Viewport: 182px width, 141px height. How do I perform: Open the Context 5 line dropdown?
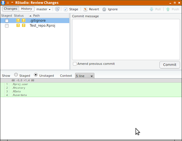pyautogui.click(x=85, y=76)
